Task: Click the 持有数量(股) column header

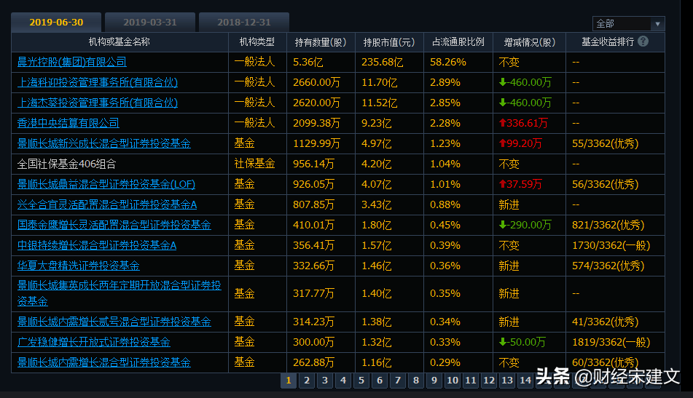Action: coord(321,42)
